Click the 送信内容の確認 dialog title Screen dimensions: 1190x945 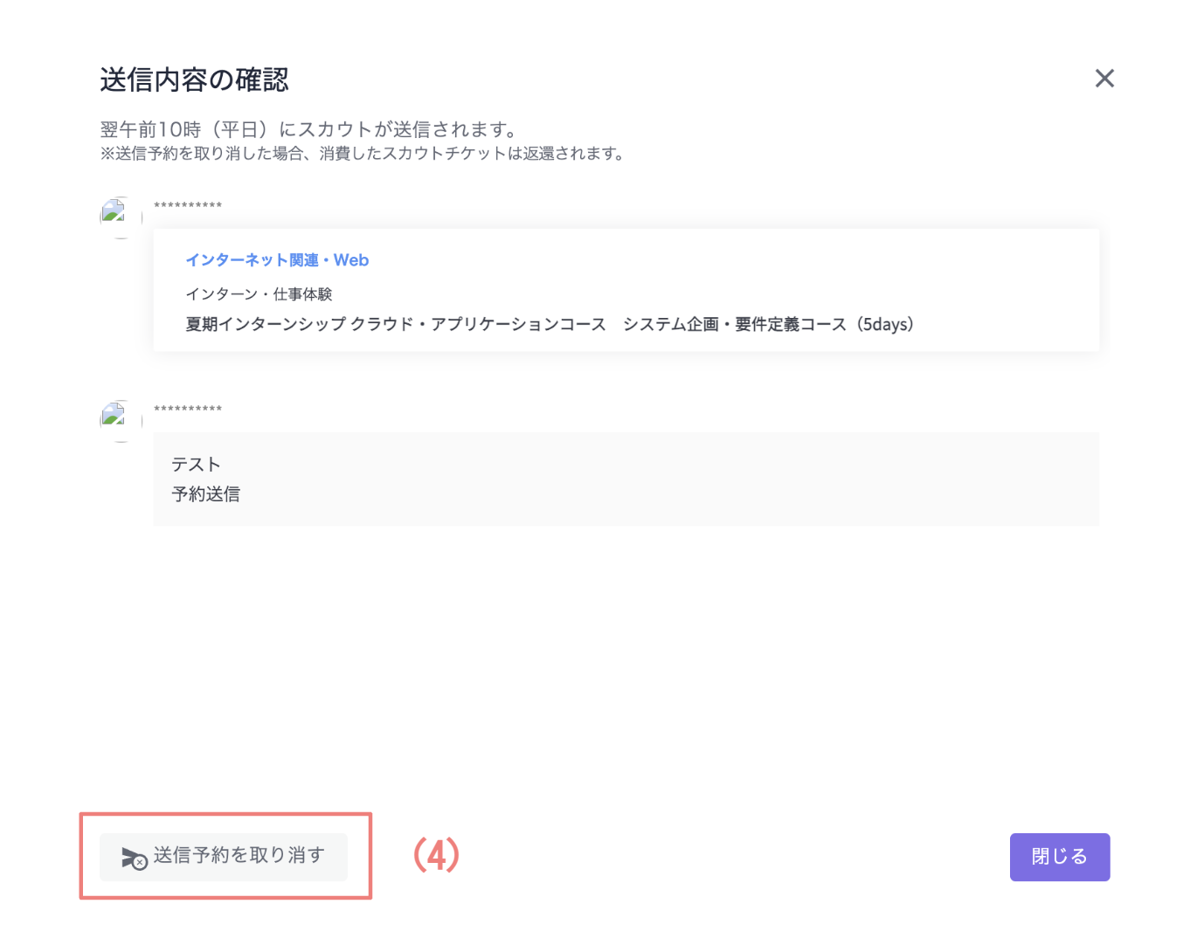click(194, 79)
